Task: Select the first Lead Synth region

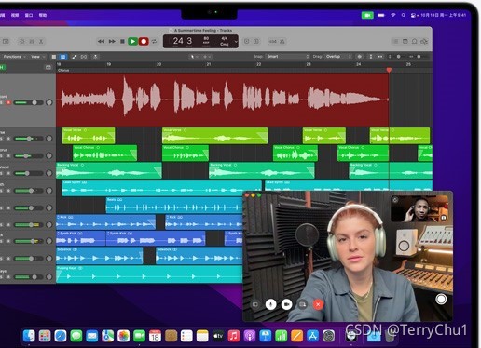Action: tap(162, 188)
